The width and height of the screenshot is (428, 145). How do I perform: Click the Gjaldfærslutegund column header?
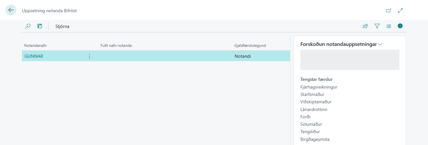click(250, 46)
